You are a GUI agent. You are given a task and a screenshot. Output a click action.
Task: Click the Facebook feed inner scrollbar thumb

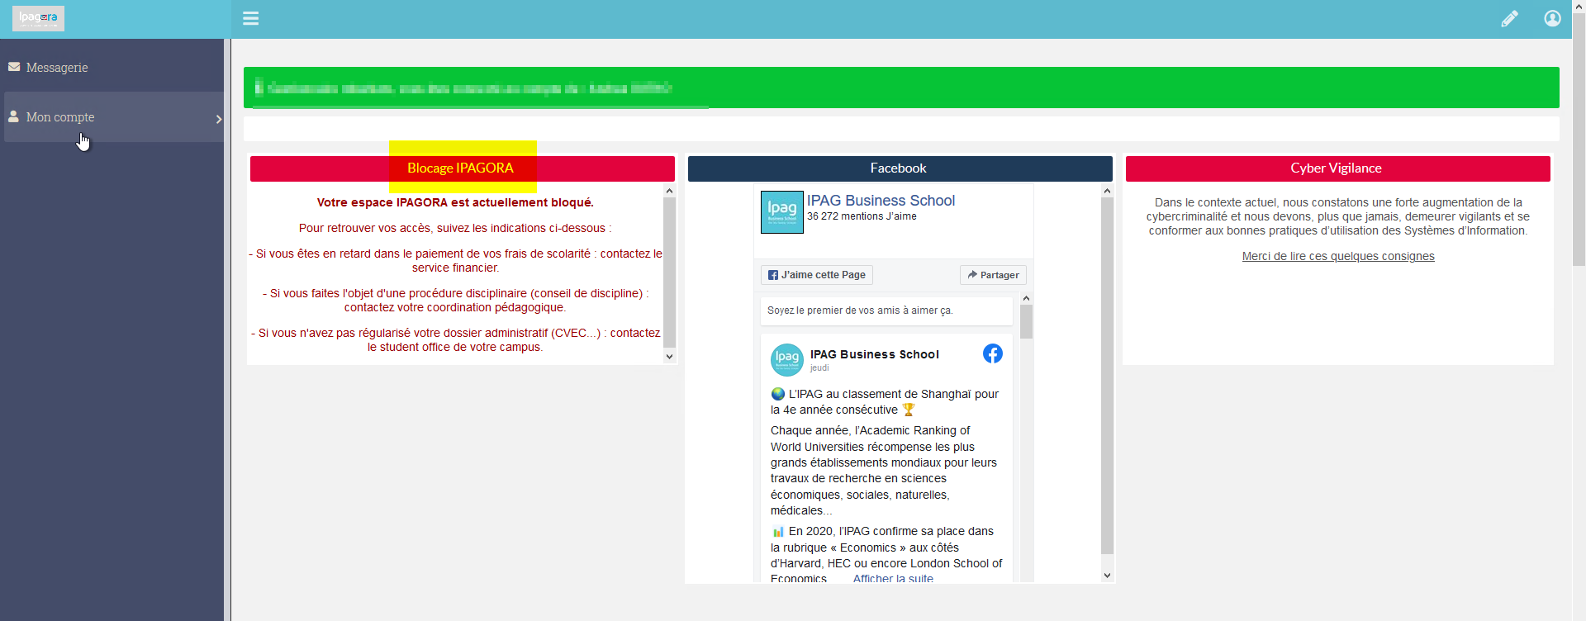point(1026,322)
